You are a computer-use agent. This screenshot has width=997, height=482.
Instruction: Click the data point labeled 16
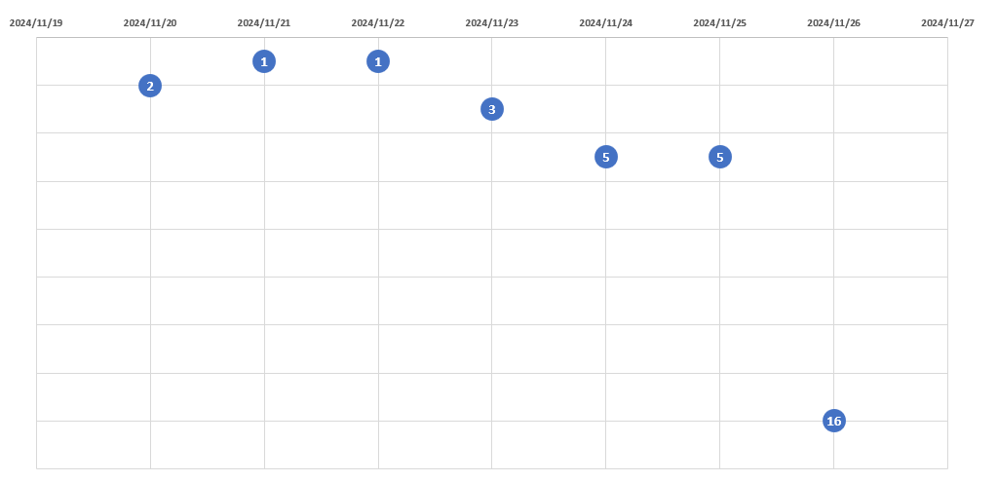click(833, 421)
